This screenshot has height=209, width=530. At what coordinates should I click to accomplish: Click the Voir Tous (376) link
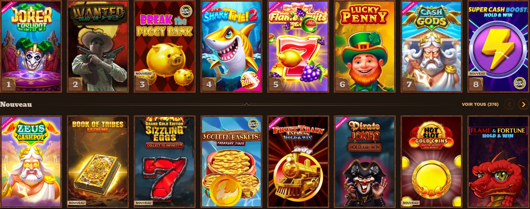[480, 104]
